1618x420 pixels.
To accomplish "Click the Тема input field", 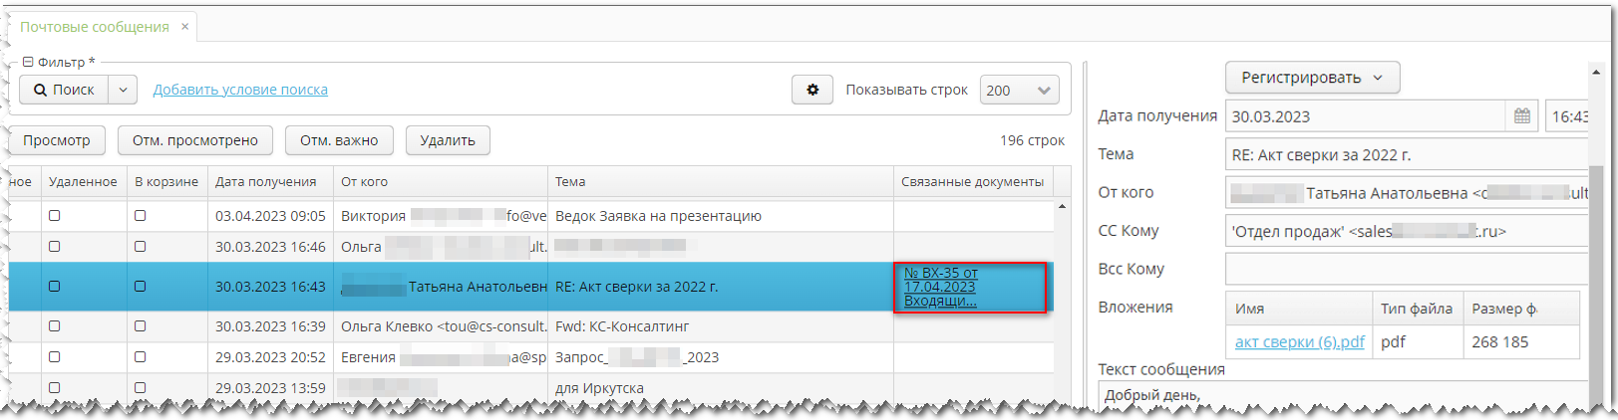I will coord(1406,154).
